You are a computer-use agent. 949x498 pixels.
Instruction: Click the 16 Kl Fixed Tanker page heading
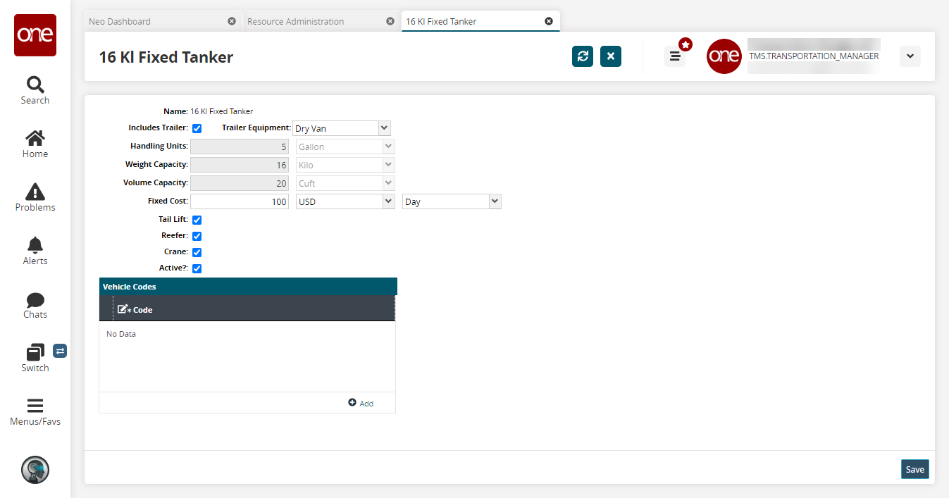(x=166, y=57)
